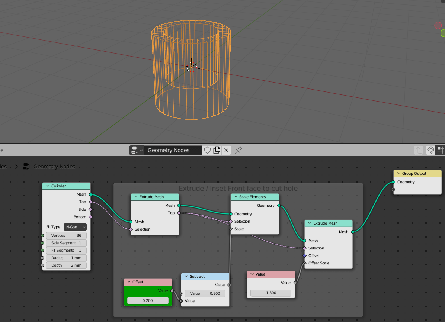Open the snapping options icon at far right
The image size is (445, 322).
point(441,150)
